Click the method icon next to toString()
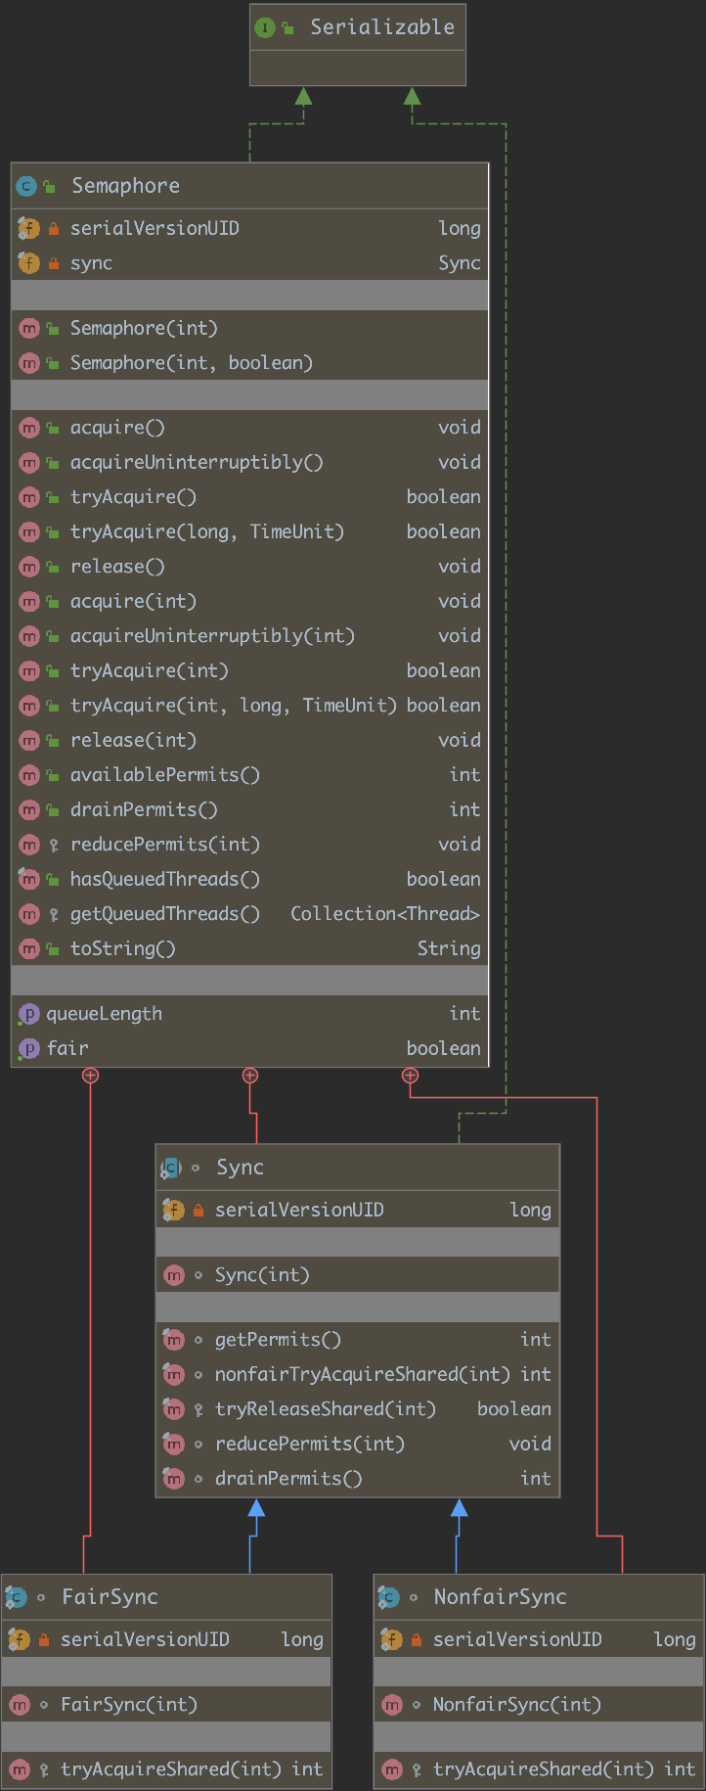 28,948
